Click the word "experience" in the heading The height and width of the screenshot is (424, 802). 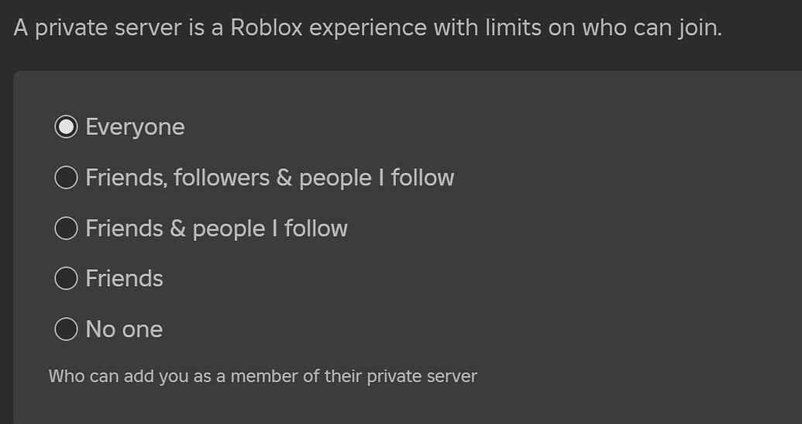pos(368,29)
